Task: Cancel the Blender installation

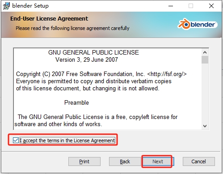Action: pos(199,161)
